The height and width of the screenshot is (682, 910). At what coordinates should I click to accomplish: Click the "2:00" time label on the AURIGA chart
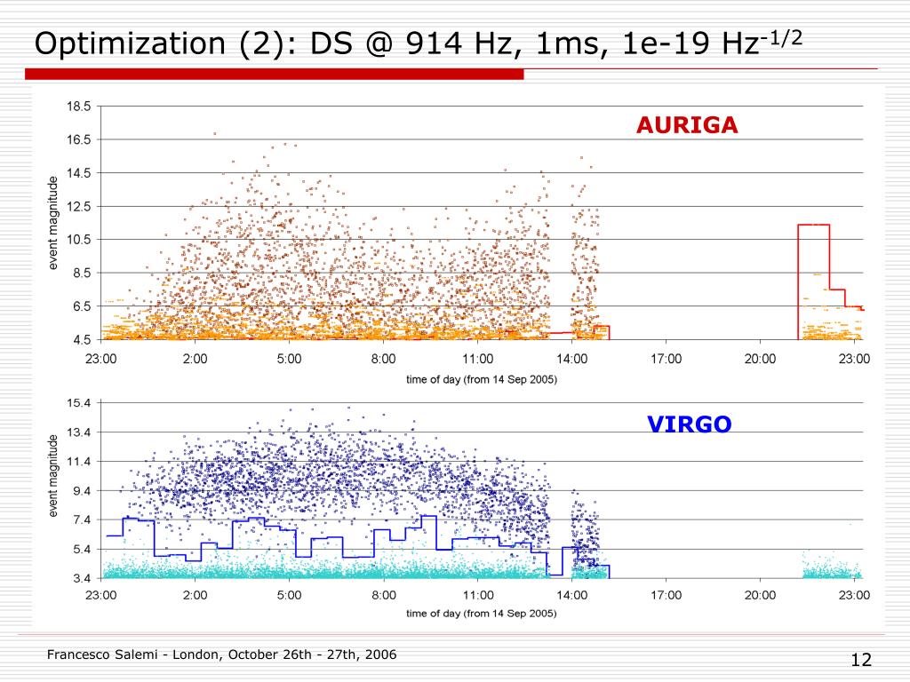pos(195,359)
